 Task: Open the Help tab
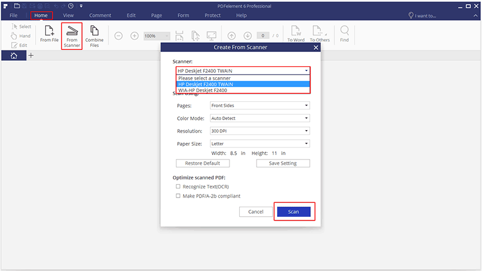tap(242, 16)
